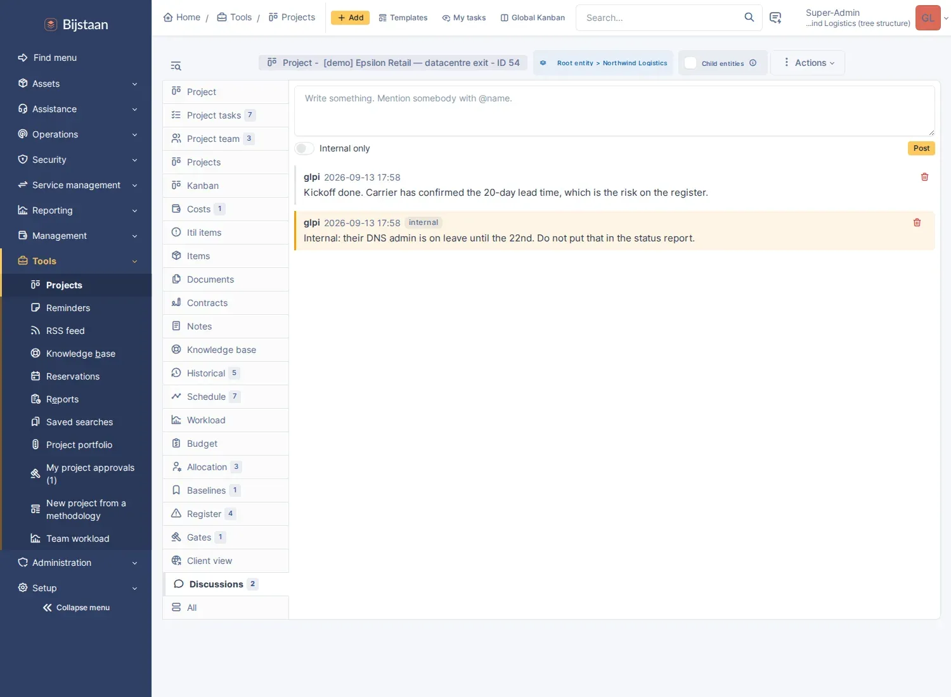Open the Baselines tab
This screenshot has height=697, width=951.
[x=226, y=490]
